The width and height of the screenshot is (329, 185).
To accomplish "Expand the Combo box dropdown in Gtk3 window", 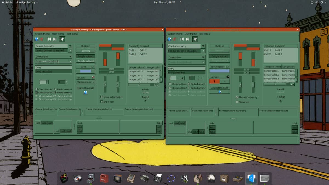I will [203, 57].
